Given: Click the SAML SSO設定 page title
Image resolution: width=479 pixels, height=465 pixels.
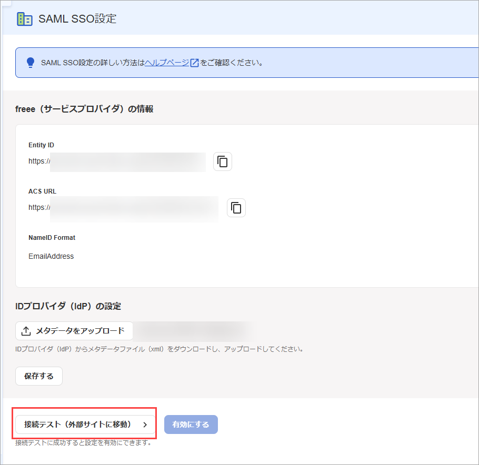Looking at the screenshot, I should coord(77,19).
